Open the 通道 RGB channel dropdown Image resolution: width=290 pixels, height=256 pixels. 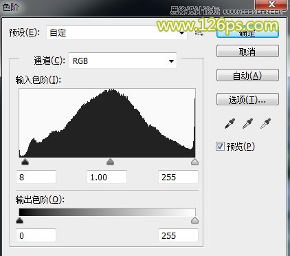(122, 61)
